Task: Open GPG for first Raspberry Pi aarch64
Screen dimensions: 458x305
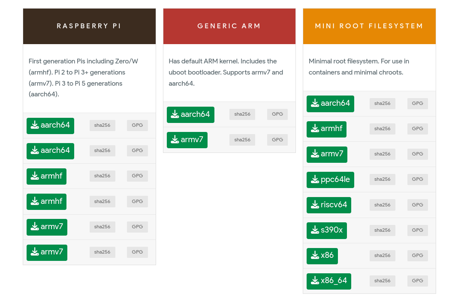Action: click(x=137, y=126)
